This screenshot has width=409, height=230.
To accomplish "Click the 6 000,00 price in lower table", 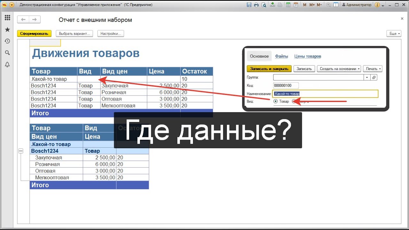I will 99,164.
